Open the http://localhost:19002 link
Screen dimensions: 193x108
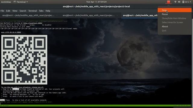click(33, 23)
